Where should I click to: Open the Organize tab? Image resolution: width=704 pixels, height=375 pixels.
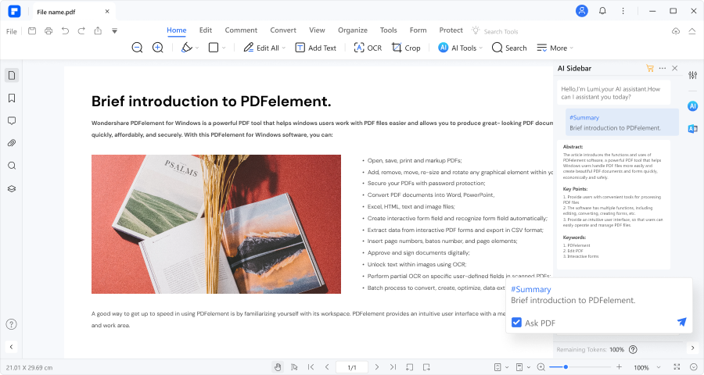[x=353, y=30]
